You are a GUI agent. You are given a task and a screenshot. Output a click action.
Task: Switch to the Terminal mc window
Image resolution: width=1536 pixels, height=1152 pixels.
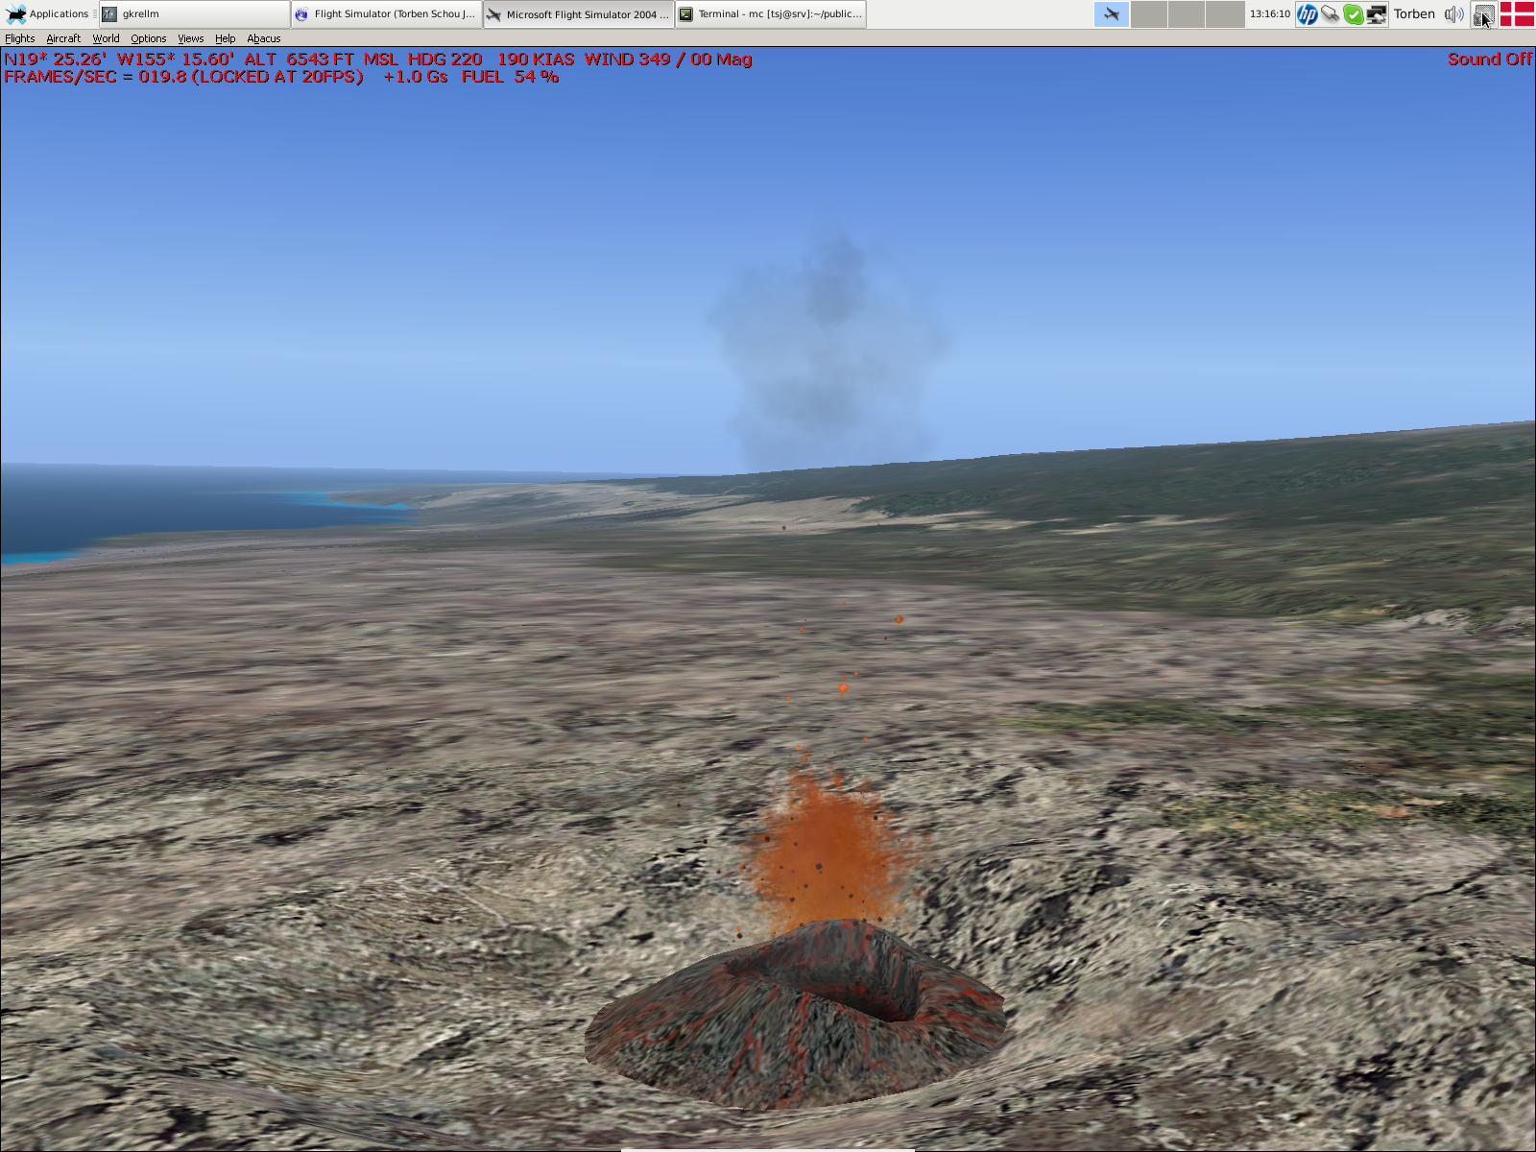pyautogui.click(x=770, y=13)
